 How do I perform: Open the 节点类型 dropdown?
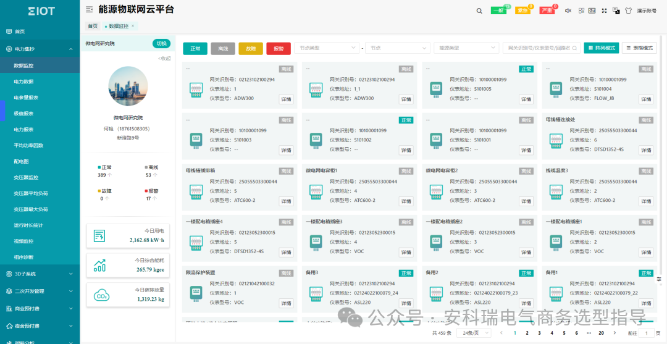click(x=327, y=48)
